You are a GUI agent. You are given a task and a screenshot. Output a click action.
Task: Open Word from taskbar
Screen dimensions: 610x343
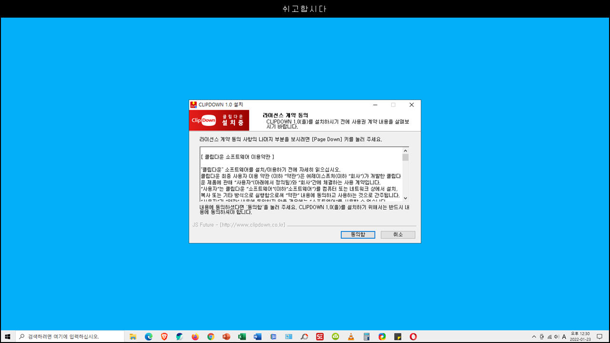click(257, 336)
